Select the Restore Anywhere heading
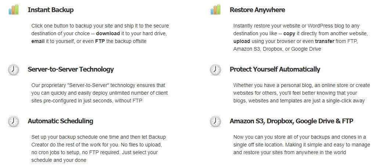This screenshot has width=383, height=167. coord(257,10)
